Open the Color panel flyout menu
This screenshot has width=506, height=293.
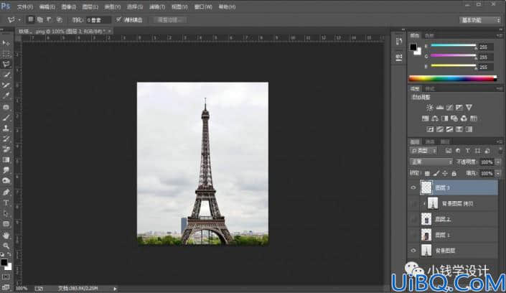click(x=500, y=35)
